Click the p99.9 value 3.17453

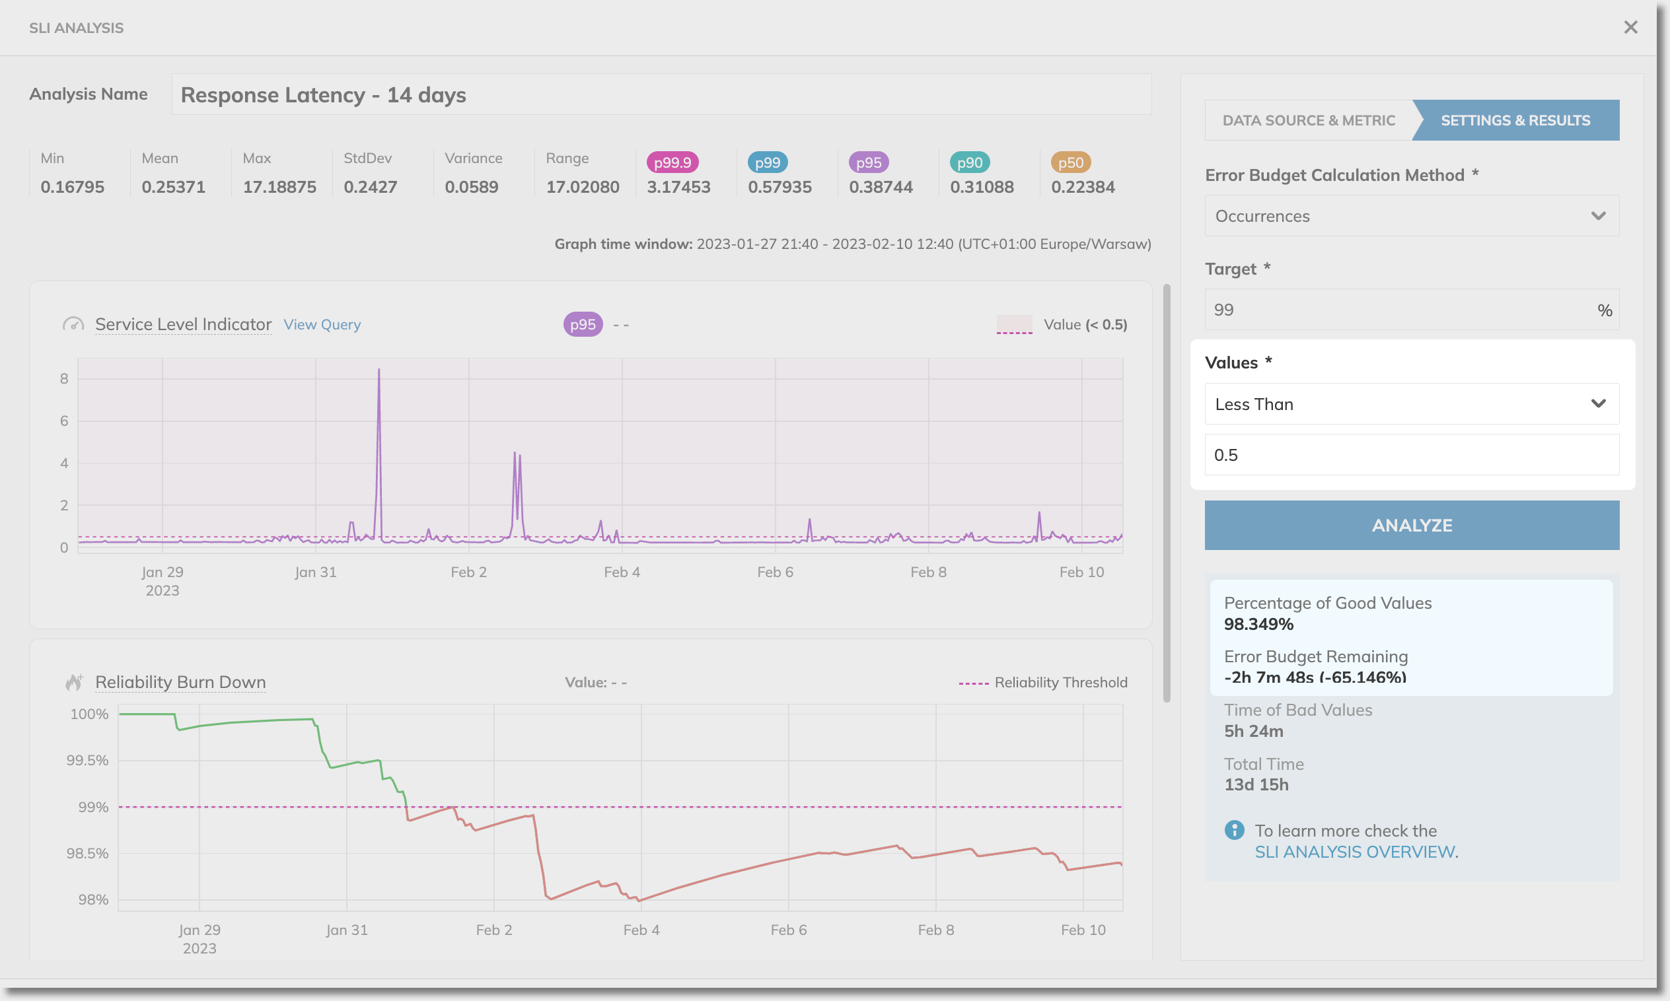click(x=679, y=187)
